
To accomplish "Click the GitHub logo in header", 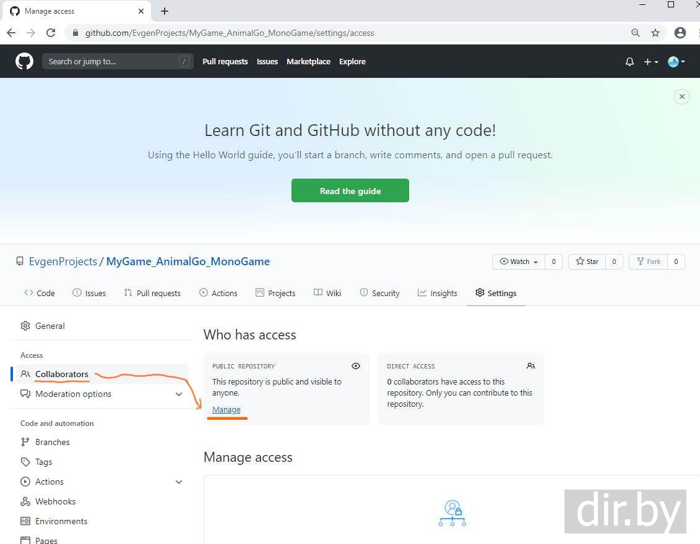I will [x=24, y=61].
